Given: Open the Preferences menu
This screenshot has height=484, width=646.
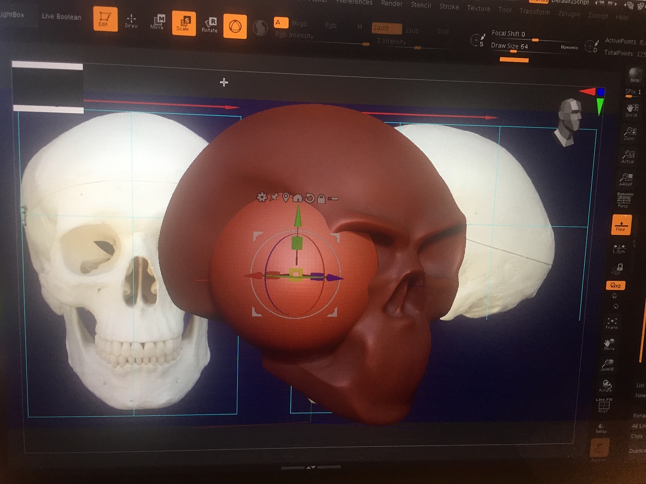Looking at the screenshot, I should tap(354, 2).
